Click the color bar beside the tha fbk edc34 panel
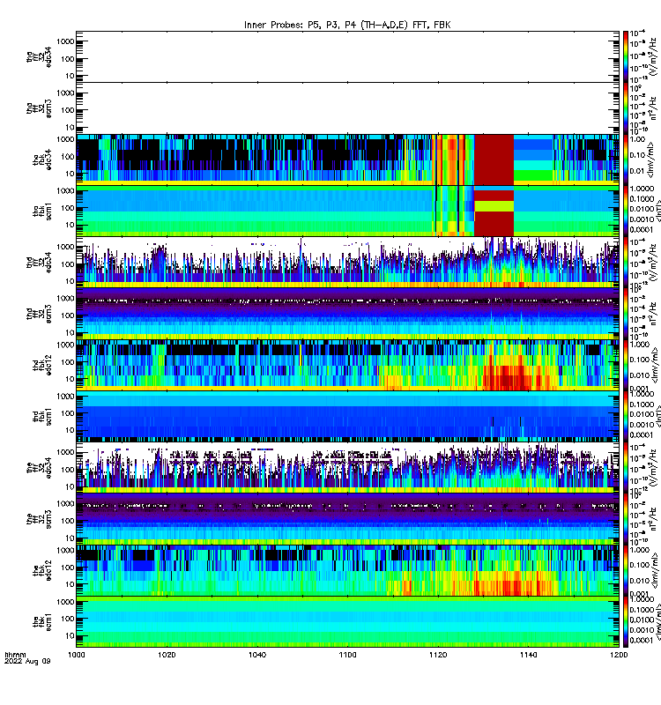This screenshot has height=705, width=661. 626,160
